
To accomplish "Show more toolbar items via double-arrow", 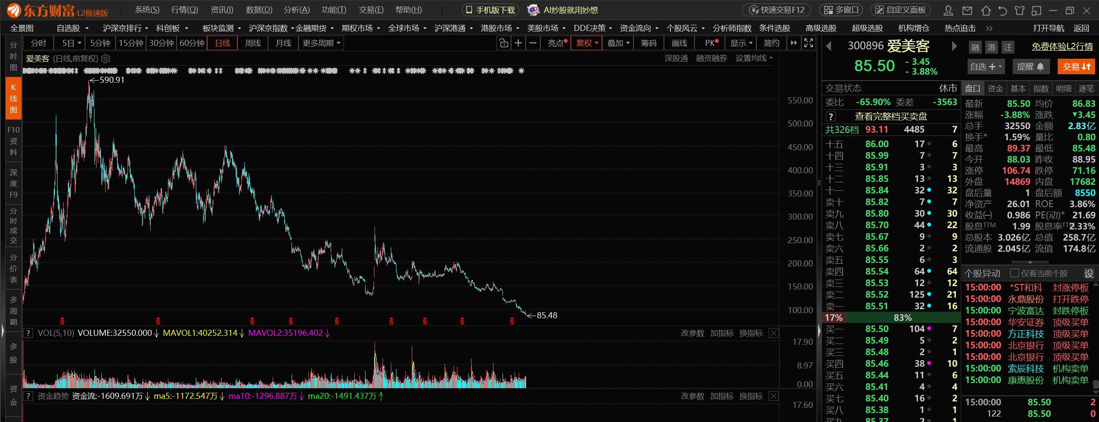I will (794, 43).
